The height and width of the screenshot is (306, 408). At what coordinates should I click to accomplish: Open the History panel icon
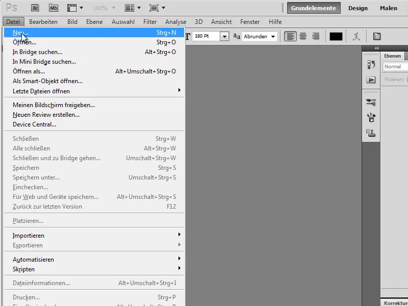coord(371,65)
